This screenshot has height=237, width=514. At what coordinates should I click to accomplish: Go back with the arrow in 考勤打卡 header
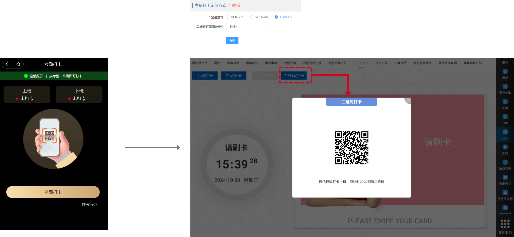coord(7,64)
